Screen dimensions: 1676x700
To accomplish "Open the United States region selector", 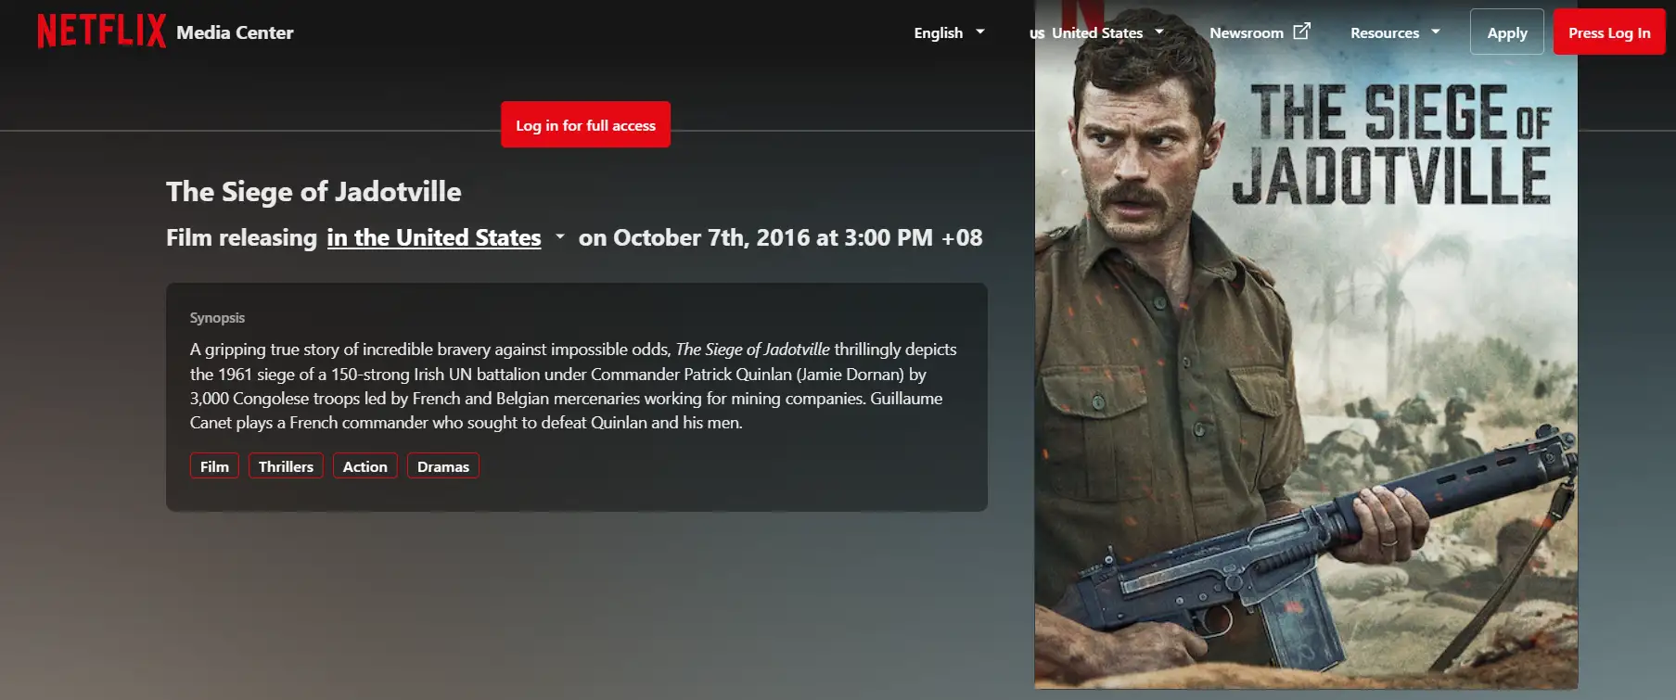I will pyautogui.click(x=1096, y=32).
